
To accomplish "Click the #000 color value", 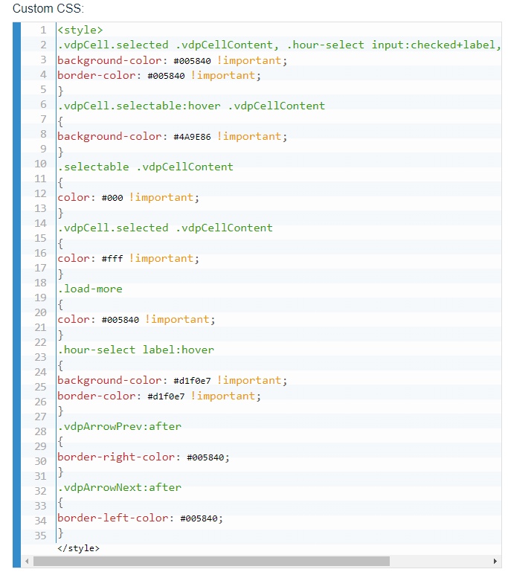I will point(112,198).
